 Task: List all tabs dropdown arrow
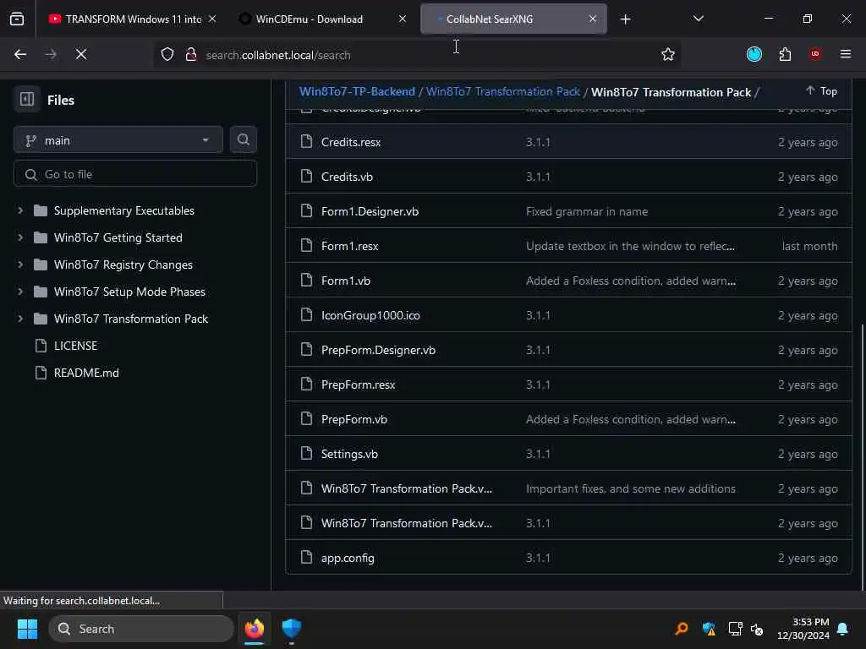pos(698,19)
